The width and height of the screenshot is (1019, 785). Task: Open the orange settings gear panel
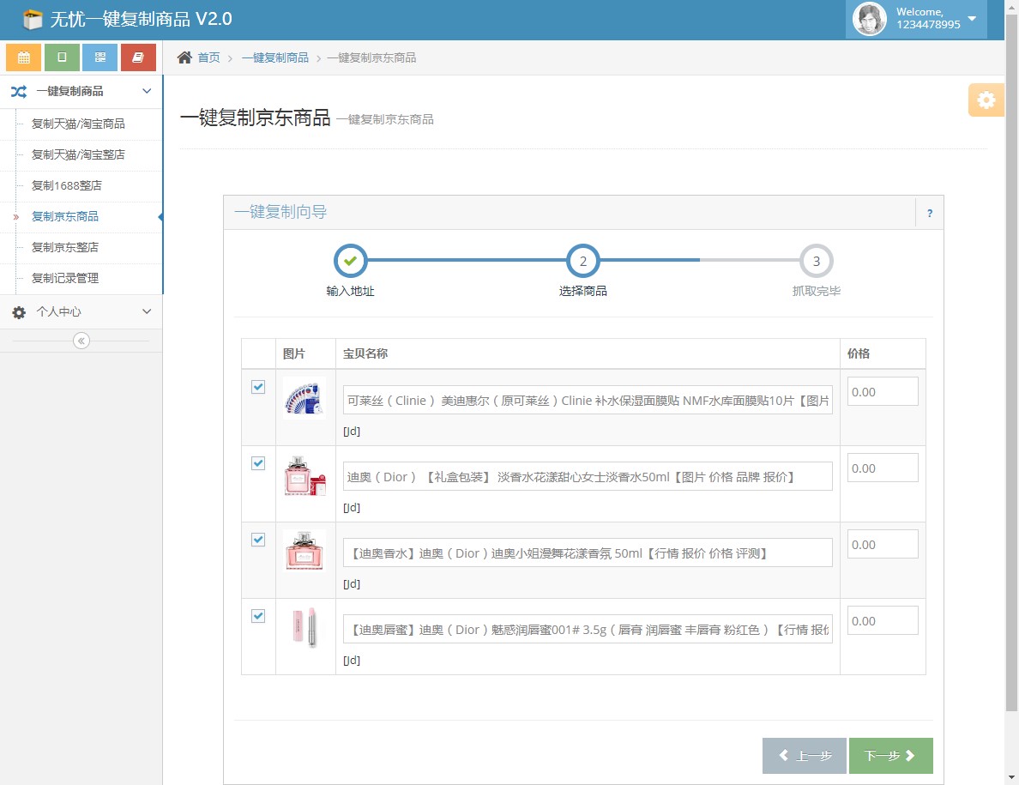(x=986, y=100)
